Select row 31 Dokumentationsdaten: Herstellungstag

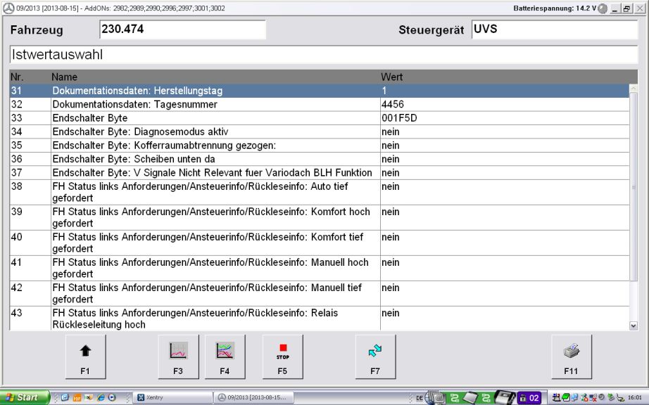(x=320, y=91)
